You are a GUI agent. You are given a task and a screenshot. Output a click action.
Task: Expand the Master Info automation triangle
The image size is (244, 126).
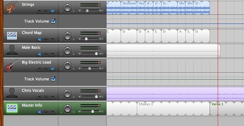coord(53,112)
